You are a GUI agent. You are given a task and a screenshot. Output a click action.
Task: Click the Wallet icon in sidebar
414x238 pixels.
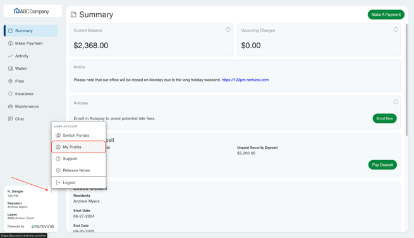click(x=10, y=68)
